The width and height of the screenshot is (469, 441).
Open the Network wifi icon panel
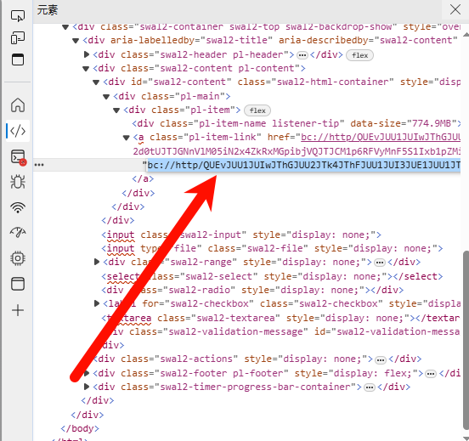18,207
